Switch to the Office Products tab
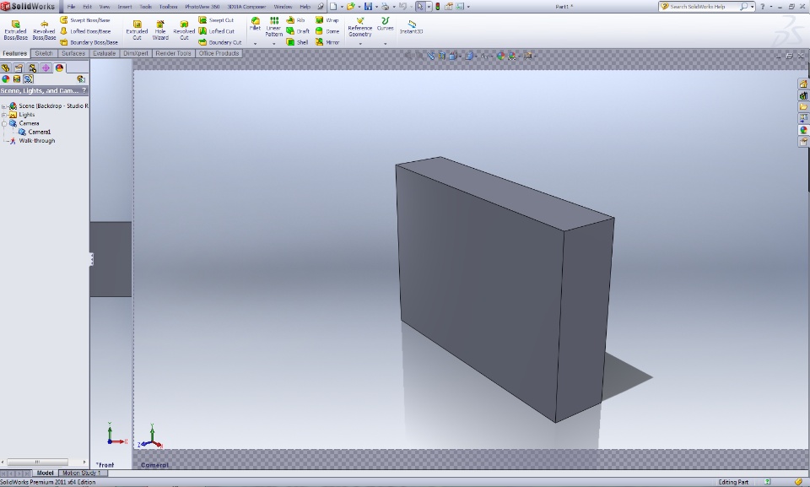Screen dimensions: 810x487 (219, 53)
